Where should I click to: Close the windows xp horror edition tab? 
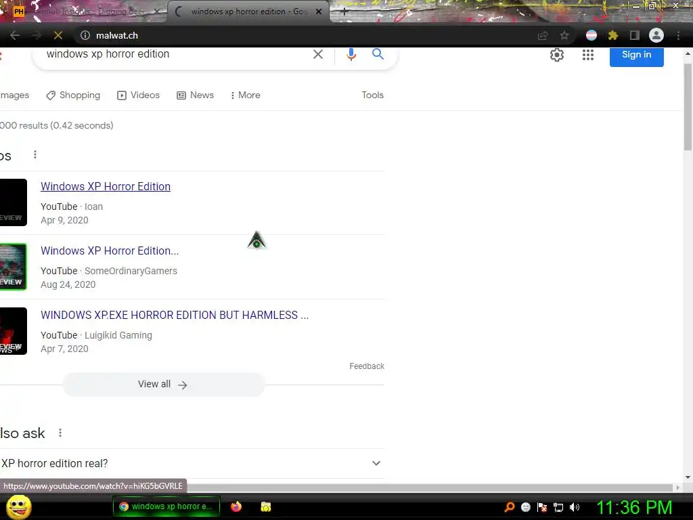tap(319, 12)
